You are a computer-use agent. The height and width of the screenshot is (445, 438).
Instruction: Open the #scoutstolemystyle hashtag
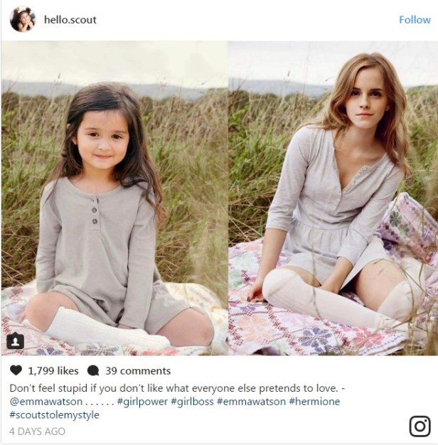point(55,415)
